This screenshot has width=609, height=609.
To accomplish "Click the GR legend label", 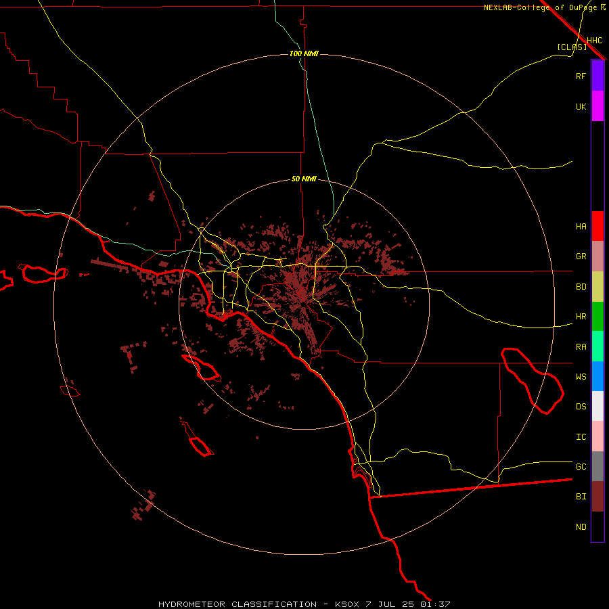I will tap(581, 256).
